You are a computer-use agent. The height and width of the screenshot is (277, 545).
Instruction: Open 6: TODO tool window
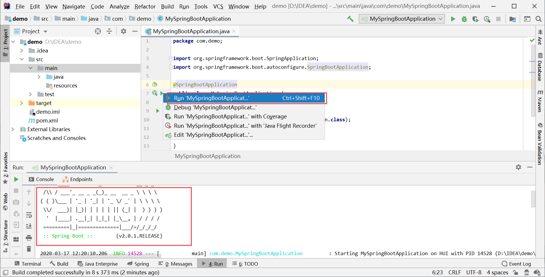(245, 264)
